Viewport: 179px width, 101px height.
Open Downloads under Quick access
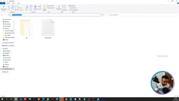[8, 24]
